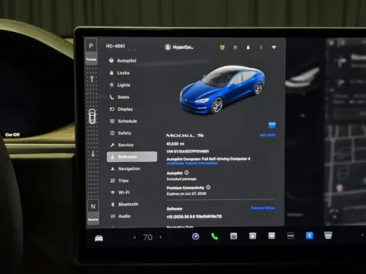
Task: Tap the HC-4861 title in the settings header
Action: (115, 46)
